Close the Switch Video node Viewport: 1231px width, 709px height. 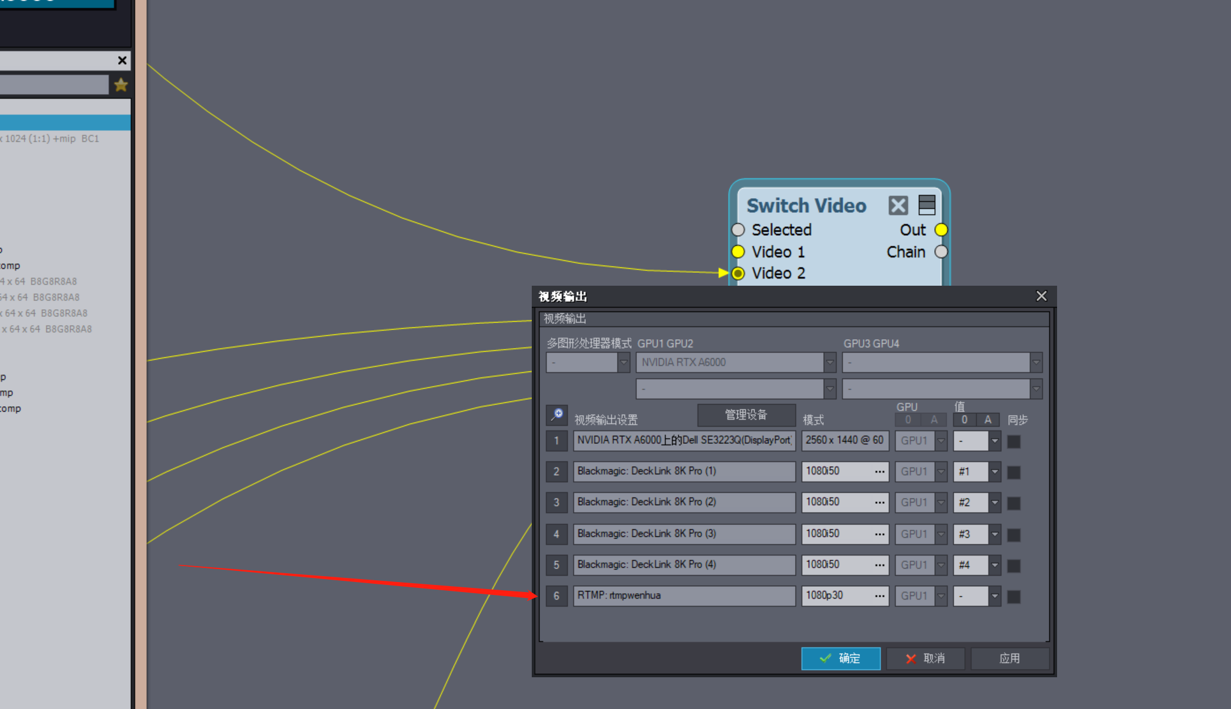[898, 206]
